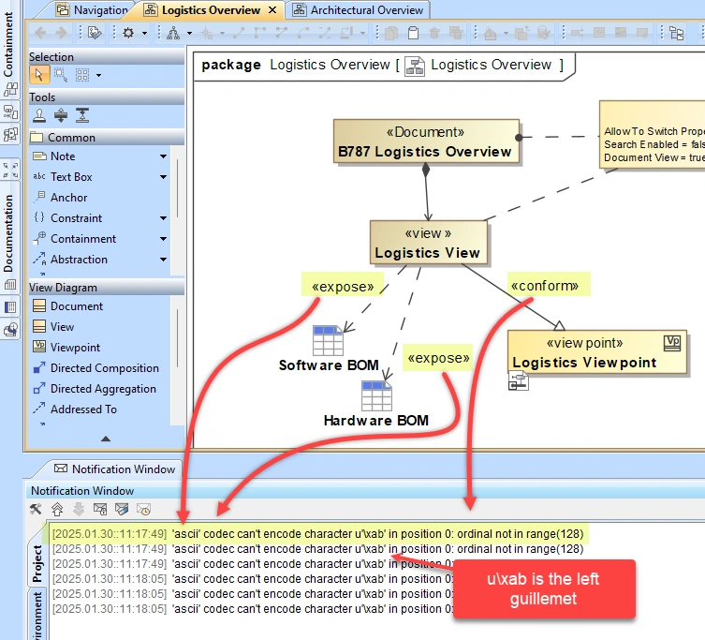Image resolution: width=705 pixels, height=640 pixels.
Task: Select the Addressed To relationship tool
Action: (x=75, y=409)
